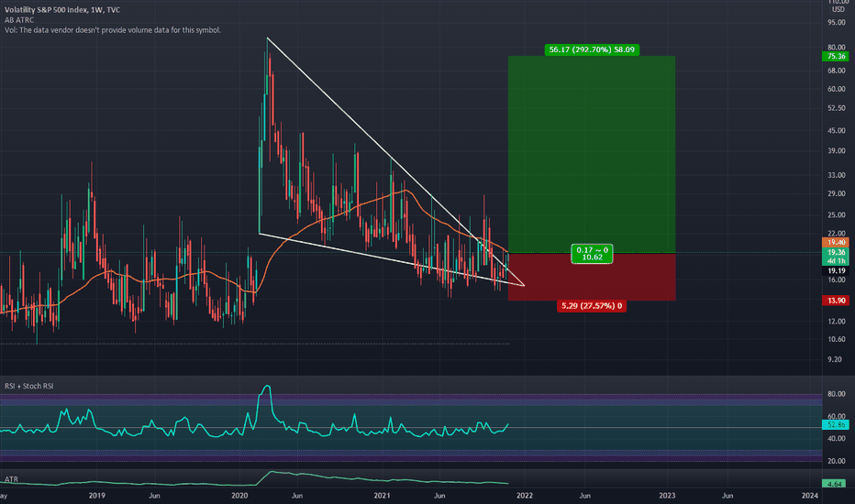Select the RSI value tag 52.86
This screenshot has height=504, width=855.
(x=836, y=424)
